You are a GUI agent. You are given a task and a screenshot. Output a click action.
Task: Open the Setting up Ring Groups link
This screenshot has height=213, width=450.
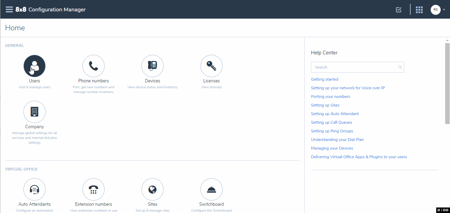(x=332, y=131)
